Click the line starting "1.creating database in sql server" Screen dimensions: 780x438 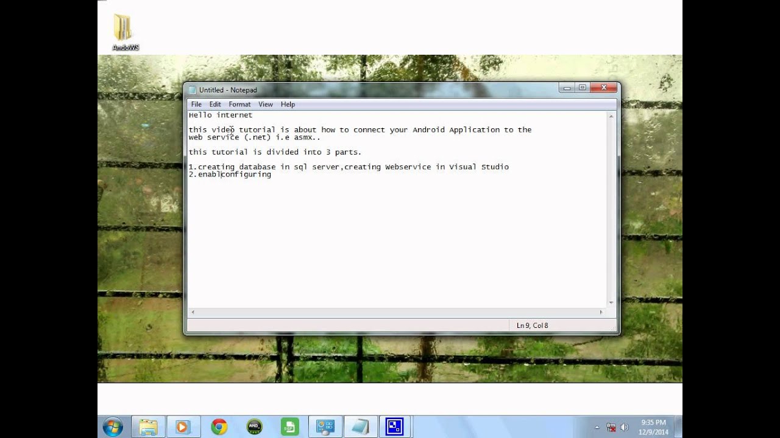pyautogui.click(x=349, y=167)
